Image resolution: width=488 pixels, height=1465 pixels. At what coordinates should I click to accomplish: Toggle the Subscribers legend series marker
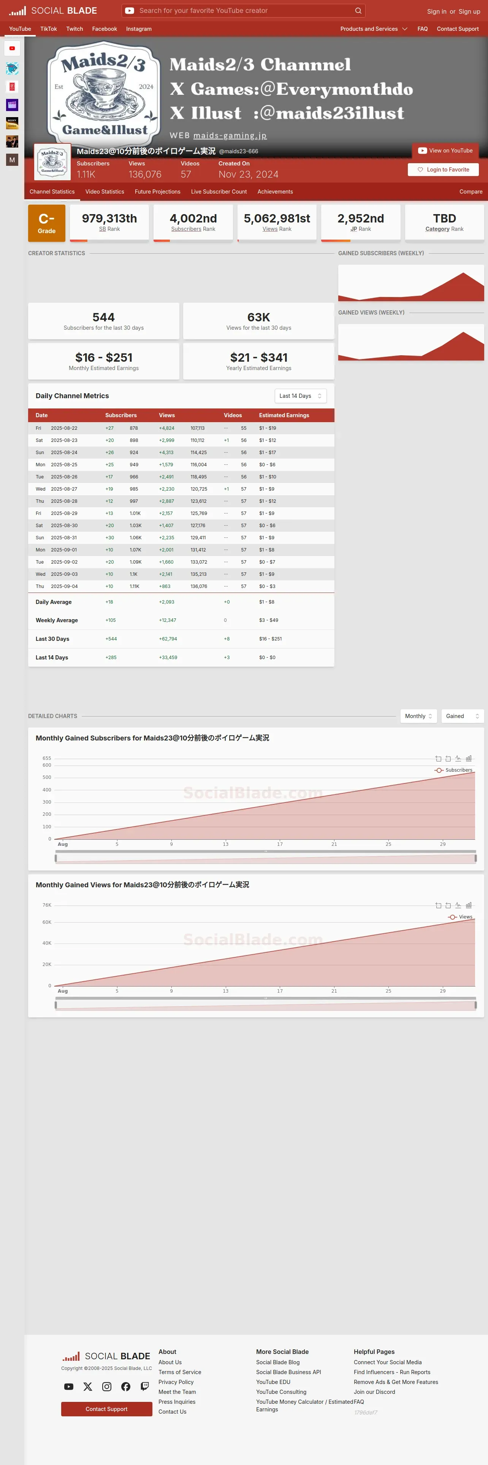[439, 770]
